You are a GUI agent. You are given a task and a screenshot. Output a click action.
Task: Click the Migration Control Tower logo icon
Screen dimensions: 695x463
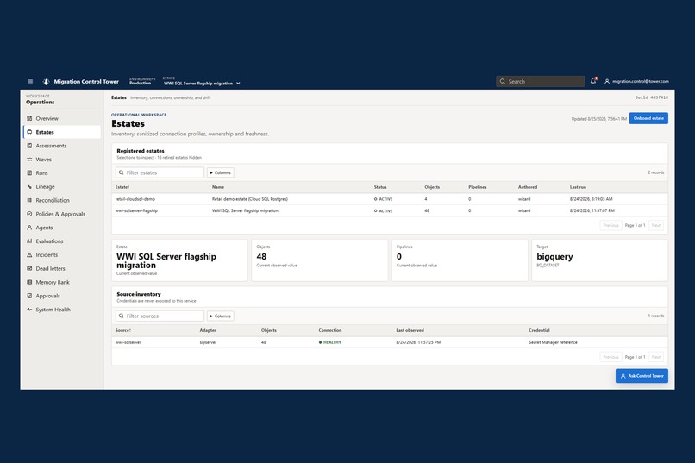[x=46, y=82]
